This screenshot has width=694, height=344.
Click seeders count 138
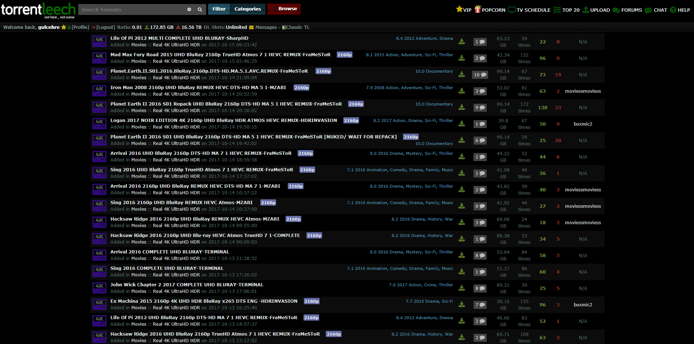click(543, 108)
